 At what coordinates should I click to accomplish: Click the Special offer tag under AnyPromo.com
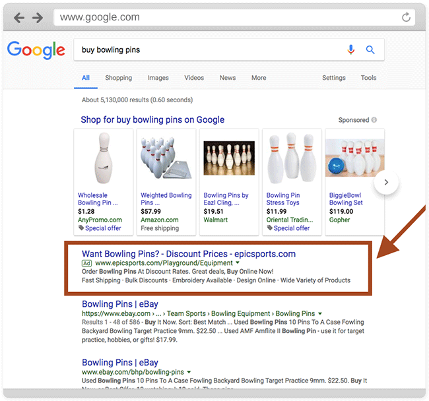[100, 228]
